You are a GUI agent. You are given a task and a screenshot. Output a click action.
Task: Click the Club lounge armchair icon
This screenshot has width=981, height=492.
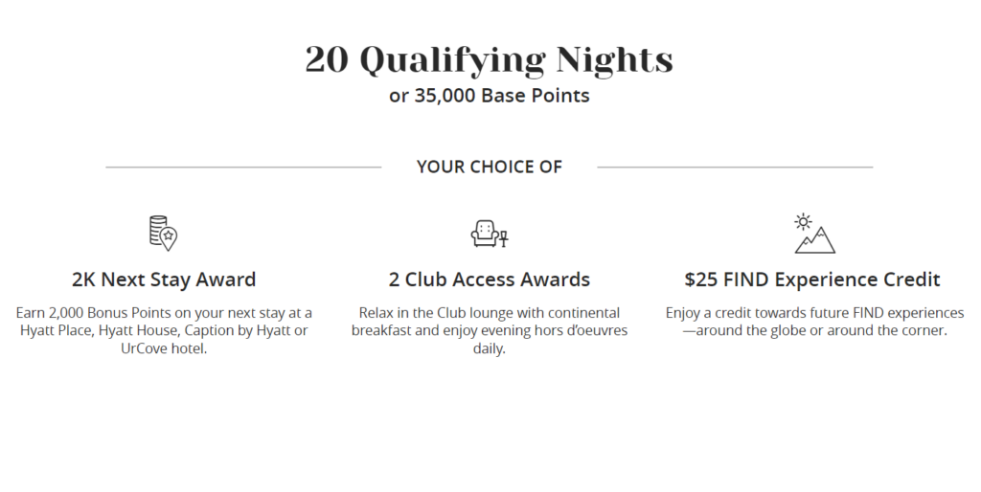(489, 233)
